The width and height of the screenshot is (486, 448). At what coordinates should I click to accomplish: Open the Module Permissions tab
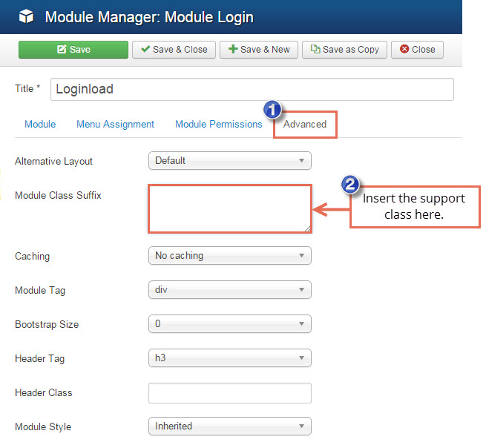(x=218, y=124)
